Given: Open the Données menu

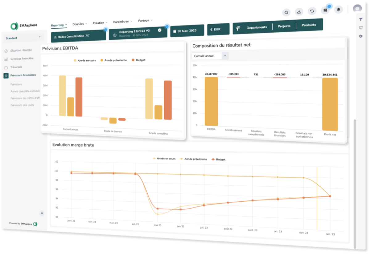Looking at the screenshot, I should (x=80, y=24).
